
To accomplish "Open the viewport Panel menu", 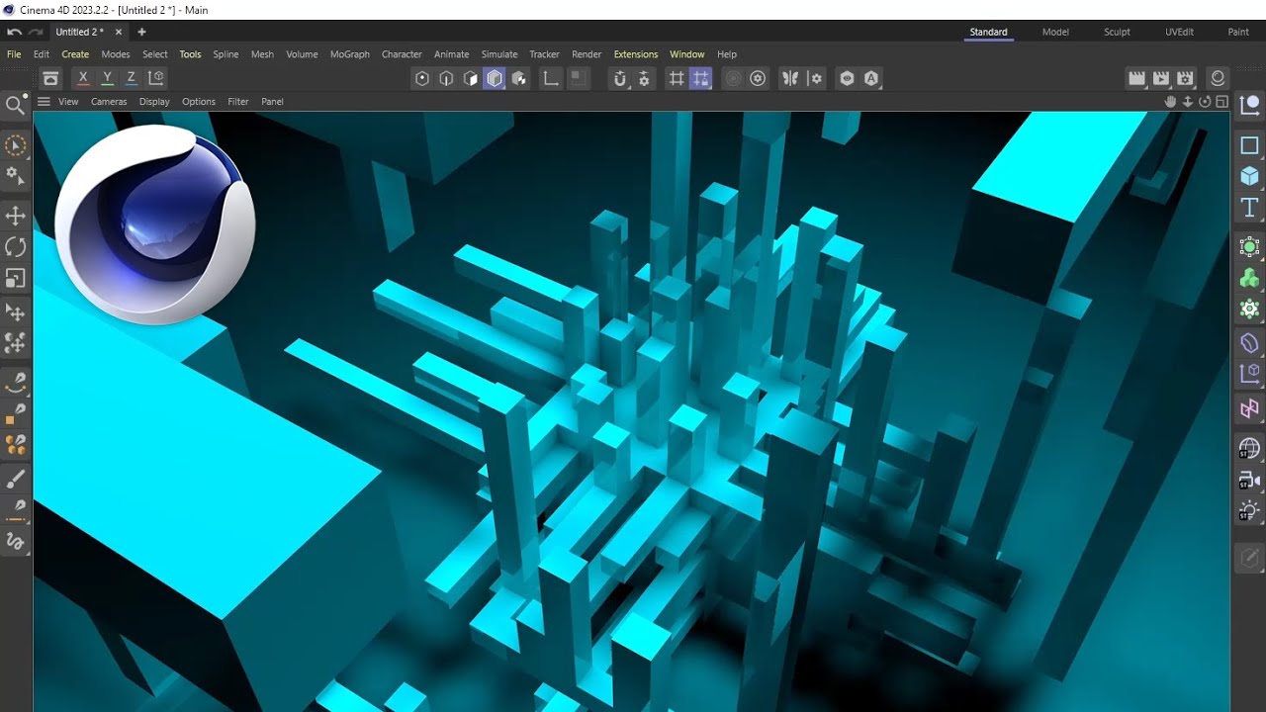I will 272,102.
